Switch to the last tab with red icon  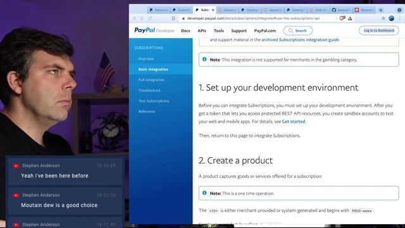364,10
